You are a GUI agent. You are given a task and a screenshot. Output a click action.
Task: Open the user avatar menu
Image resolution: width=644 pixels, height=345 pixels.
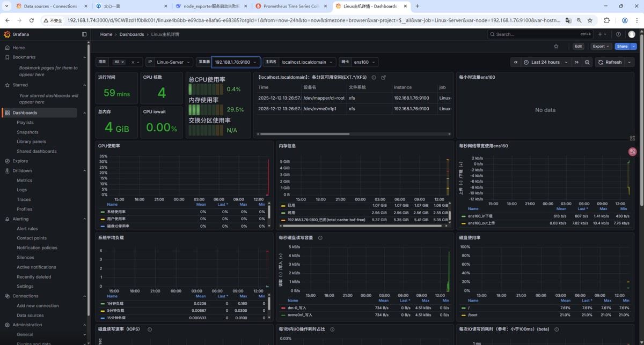[632, 34]
